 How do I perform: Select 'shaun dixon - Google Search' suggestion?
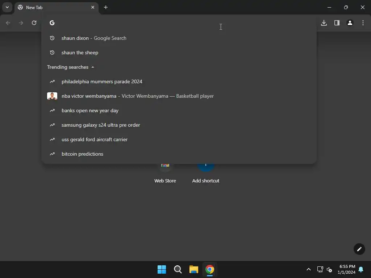click(179, 38)
